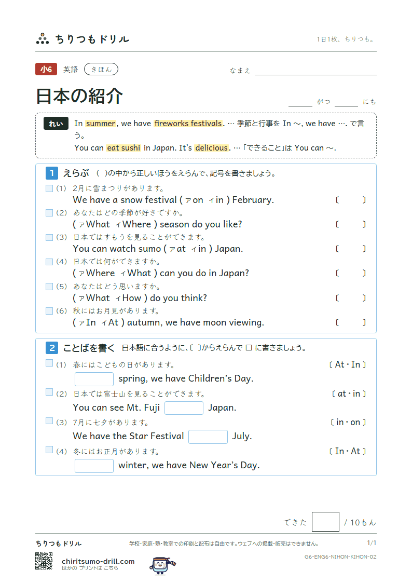The width and height of the screenshot is (412, 583).
Task: Click the answer bracket for 'season do you like?'
Action: (x=351, y=224)
